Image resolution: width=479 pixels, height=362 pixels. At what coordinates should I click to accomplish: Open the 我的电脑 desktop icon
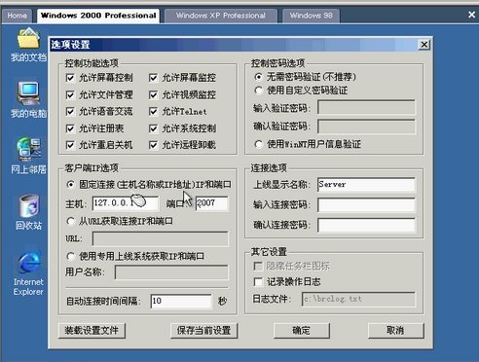click(28, 99)
